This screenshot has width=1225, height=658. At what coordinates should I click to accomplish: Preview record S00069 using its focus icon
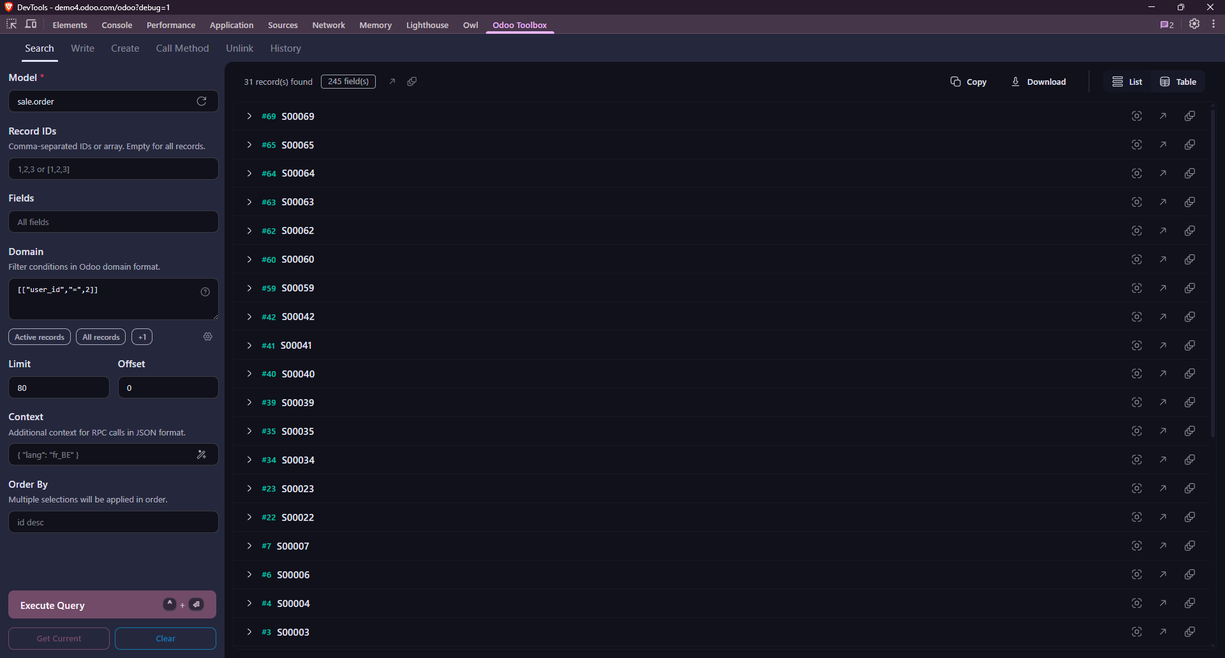click(x=1136, y=116)
